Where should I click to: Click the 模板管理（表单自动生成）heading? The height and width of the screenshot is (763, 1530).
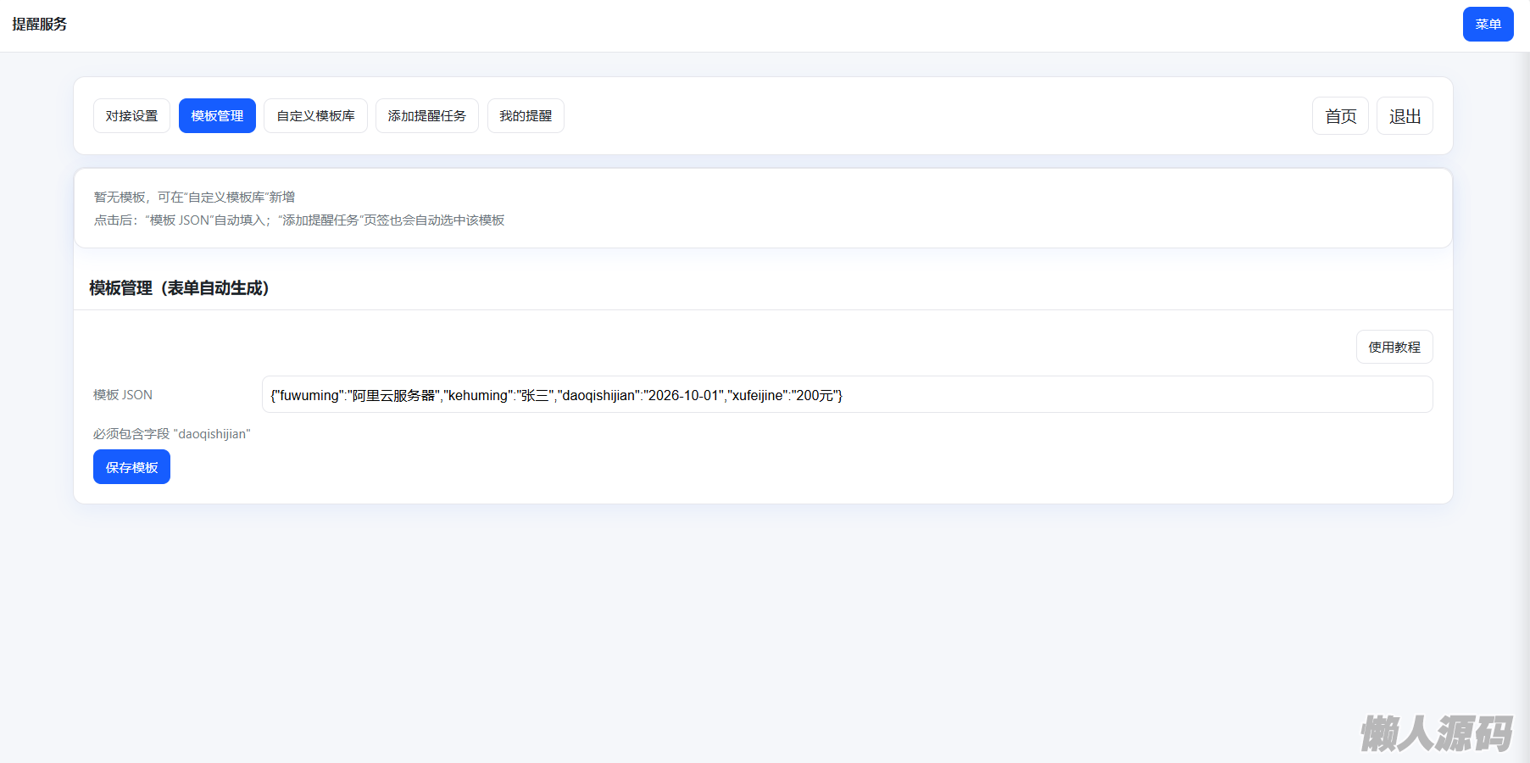179,288
